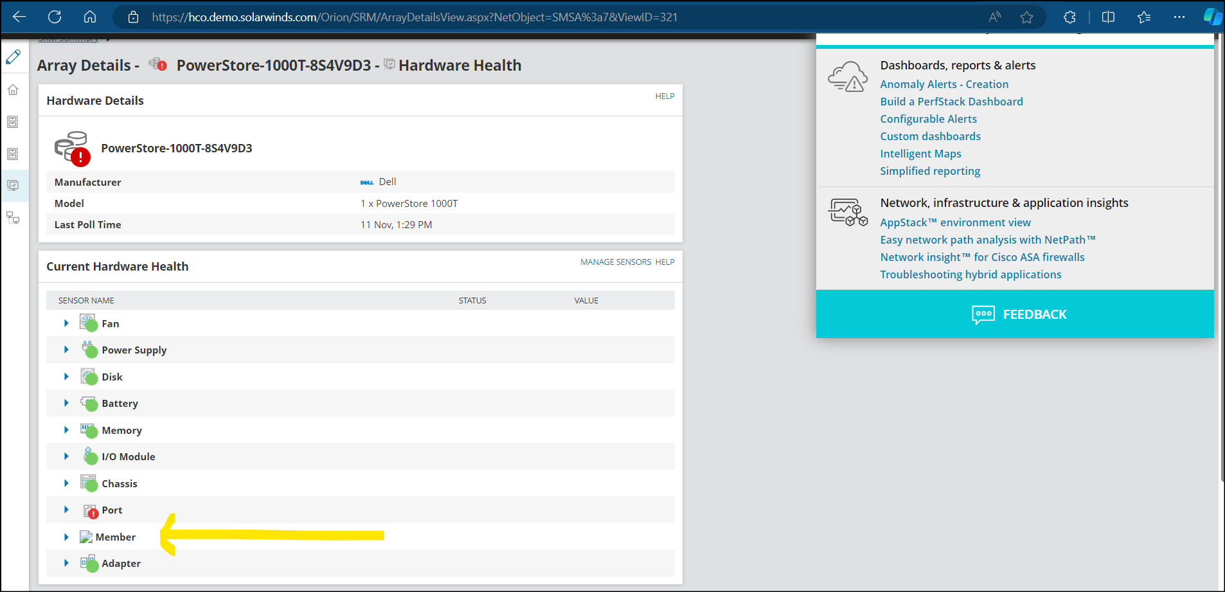Click the Chassis sensor icon
1225x592 pixels.
point(89,483)
